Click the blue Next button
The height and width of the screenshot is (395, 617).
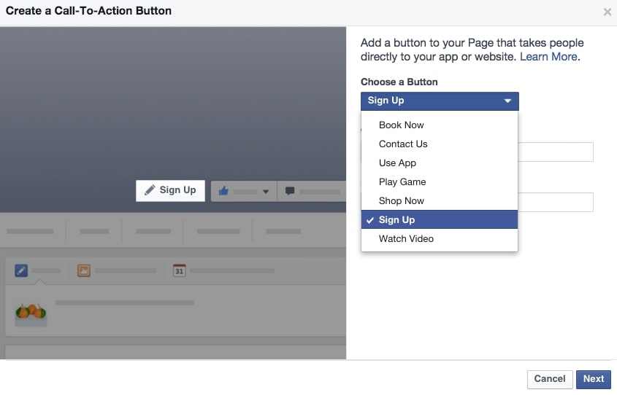(x=593, y=379)
